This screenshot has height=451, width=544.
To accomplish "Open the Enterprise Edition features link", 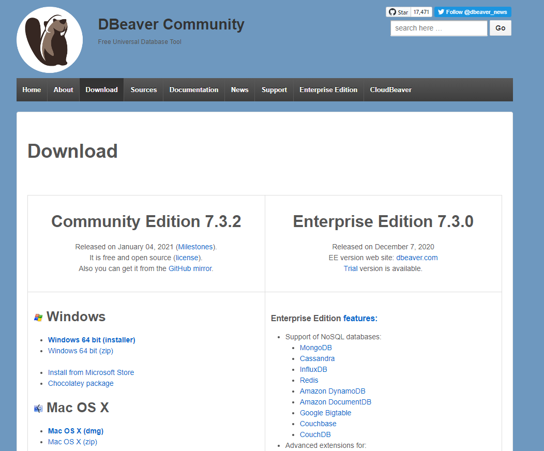I will [359, 318].
